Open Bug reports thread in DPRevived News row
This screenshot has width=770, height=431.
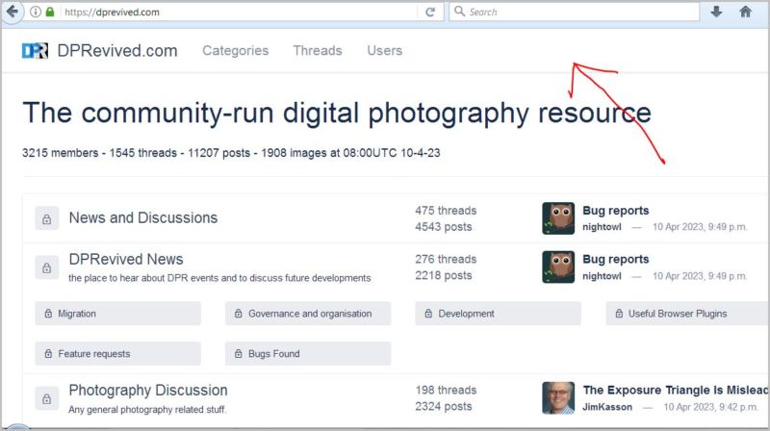615,259
